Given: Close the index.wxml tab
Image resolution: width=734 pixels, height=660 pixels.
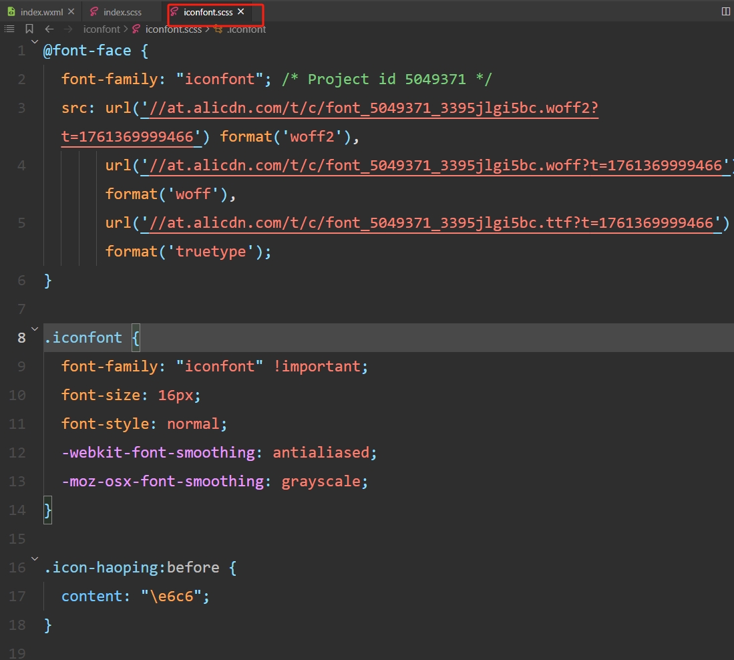Looking at the screenshot, I should (x=71, y=12).
